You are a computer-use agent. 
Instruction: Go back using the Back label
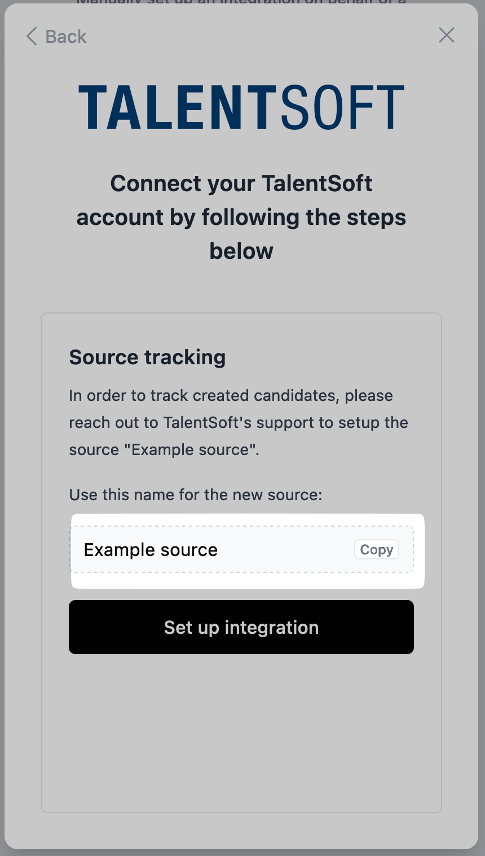[x=66, y=36]
